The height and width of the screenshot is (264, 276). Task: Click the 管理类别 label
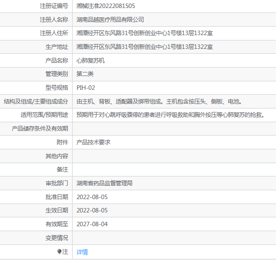[57, 74]
